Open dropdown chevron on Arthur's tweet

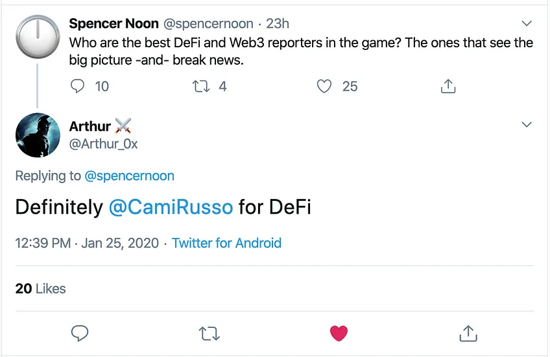[527, 124]
